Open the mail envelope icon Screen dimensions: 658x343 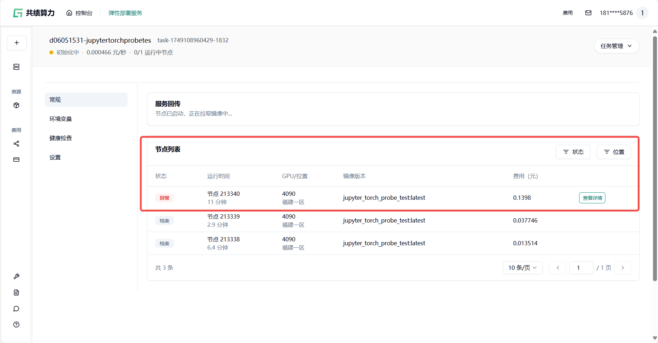pos(588,13)
